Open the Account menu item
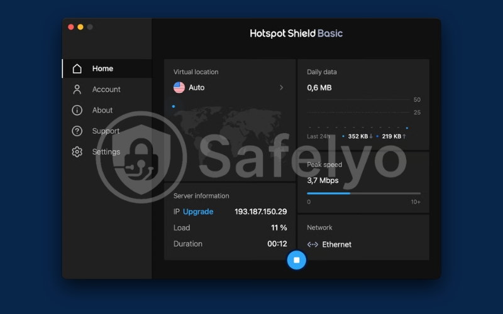 (x=107, y=89)
